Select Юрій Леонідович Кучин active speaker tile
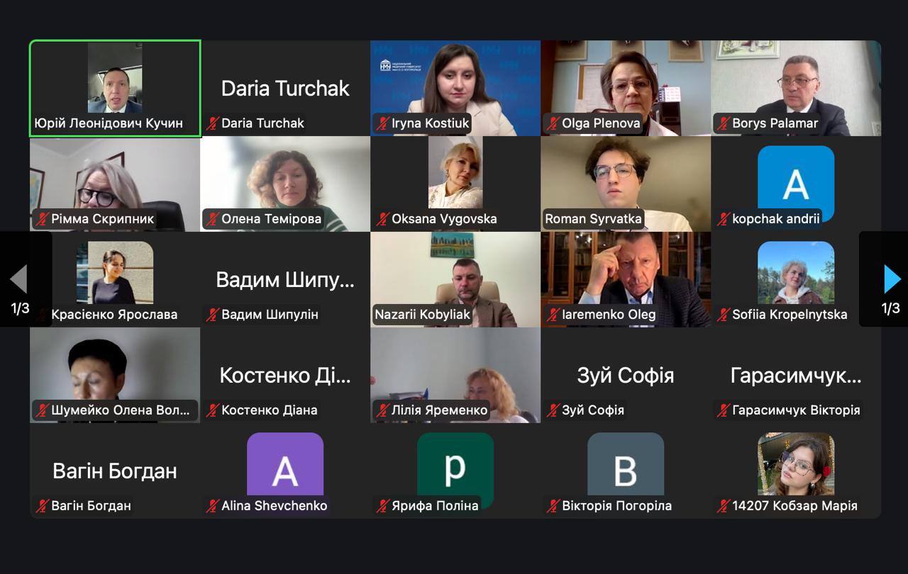 pyautogui.click(x=115, y=88)
